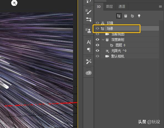
Task: Toggle visibility of 图层 0 material
Action: [x=97, y=45]
